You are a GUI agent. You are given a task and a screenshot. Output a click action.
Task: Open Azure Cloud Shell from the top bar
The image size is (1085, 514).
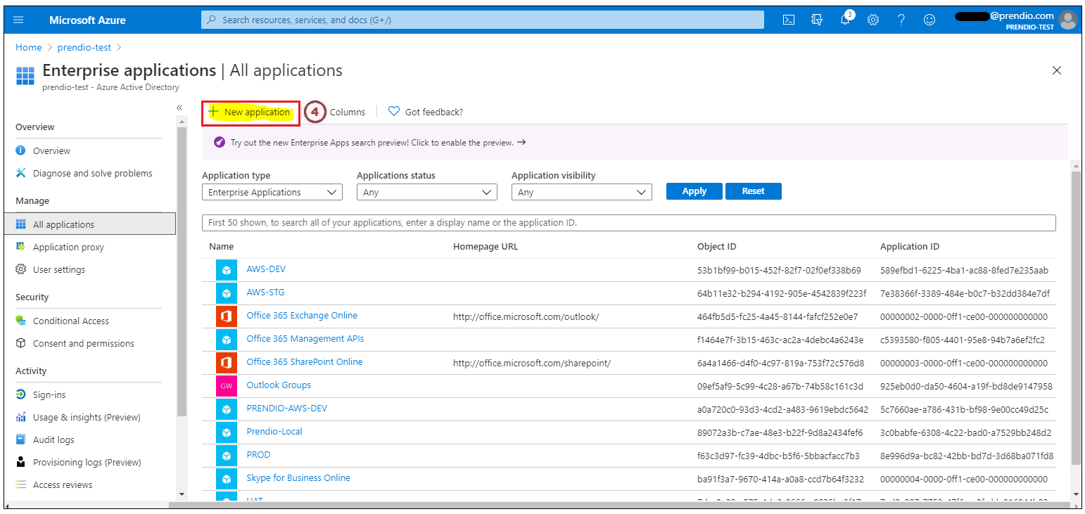tap(788, 20)
